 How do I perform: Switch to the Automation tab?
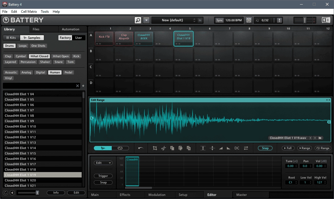pyautogui.click(x=71, y=29)
